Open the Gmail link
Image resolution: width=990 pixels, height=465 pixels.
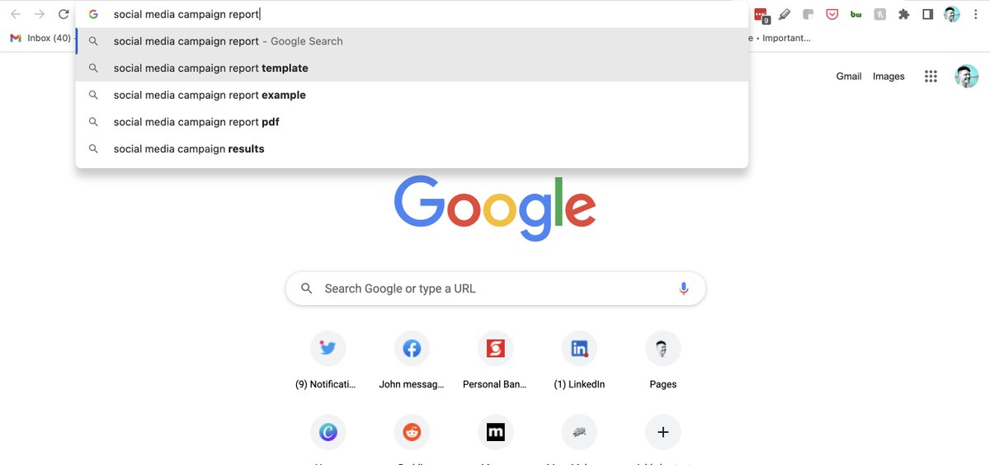[x=849, y=77]
